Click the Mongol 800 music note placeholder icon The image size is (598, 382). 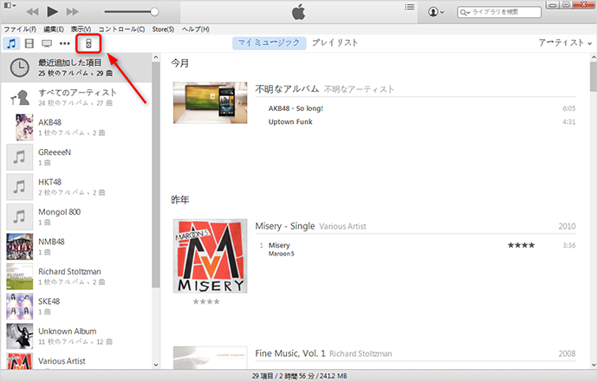19,217
